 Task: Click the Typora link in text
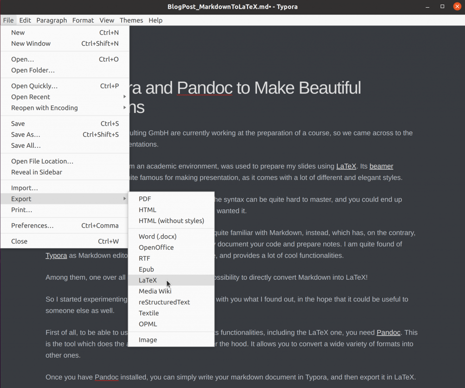(x=56, y=255)
